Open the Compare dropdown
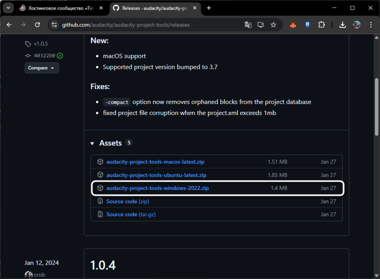Image resolution: width=380 pixels, height=279 pixels. pos(42,68)
